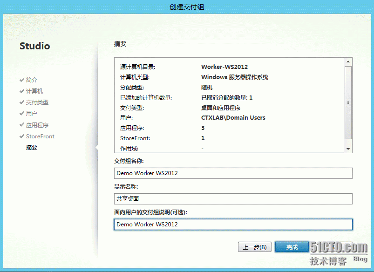Open the 计算机 wizard step
The height and width of the screenshot is (272, 374).
click(x=34, y=91)
